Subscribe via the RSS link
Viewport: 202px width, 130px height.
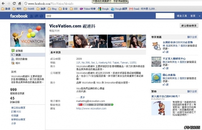coord(16,112)
